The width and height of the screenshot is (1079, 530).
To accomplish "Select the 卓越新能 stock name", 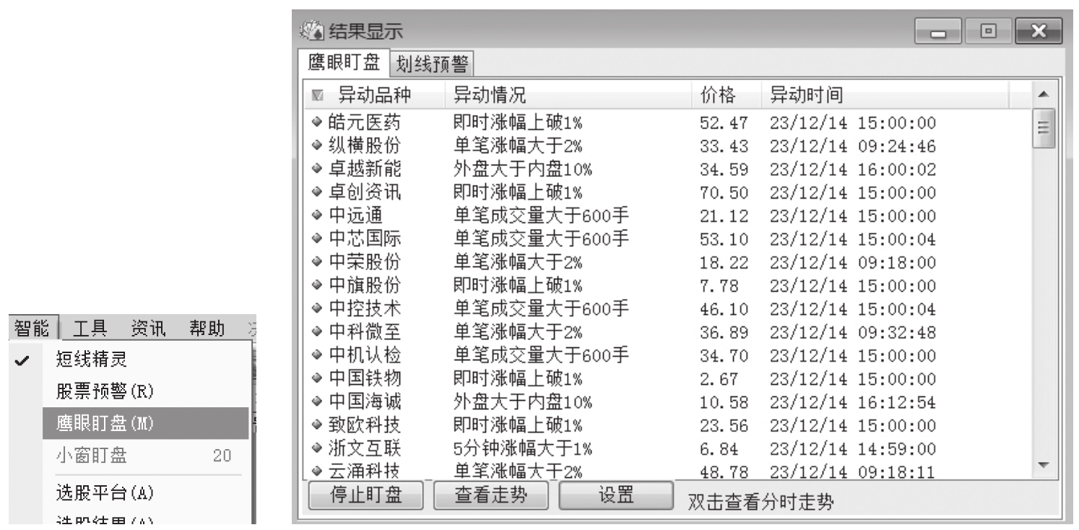I will [364, 169].
